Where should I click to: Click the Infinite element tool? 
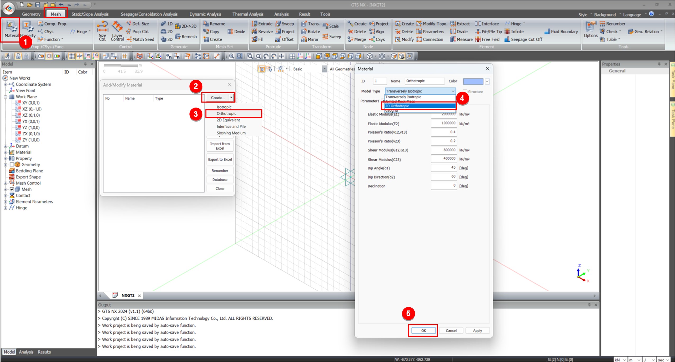pos(514,31)
